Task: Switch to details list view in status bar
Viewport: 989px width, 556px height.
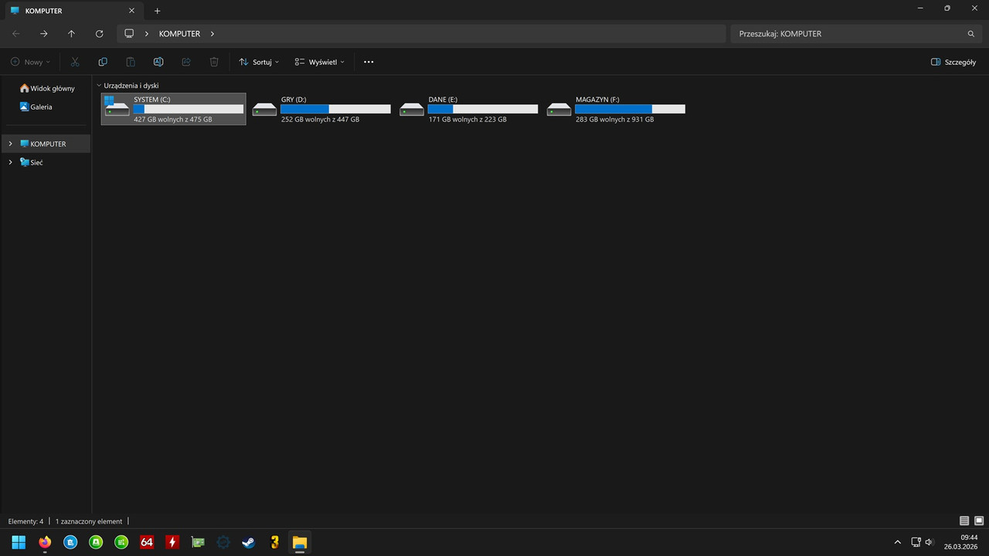Action: [x=964, y=521]
